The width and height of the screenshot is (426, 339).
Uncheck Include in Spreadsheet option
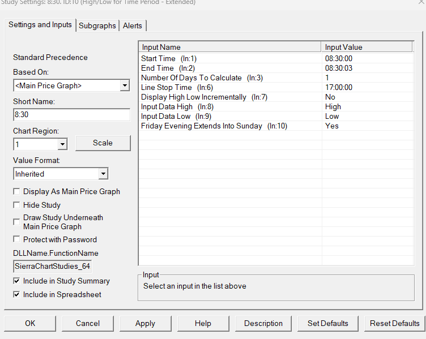(x=16, y=294)
